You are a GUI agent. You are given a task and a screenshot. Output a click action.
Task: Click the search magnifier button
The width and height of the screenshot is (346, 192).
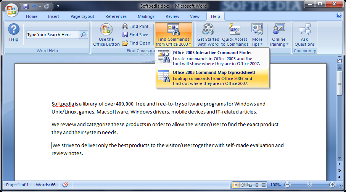[84, 35]
